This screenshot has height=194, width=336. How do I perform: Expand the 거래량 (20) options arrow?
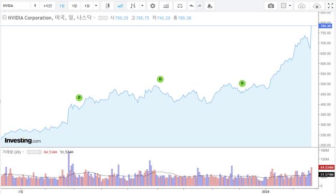coord(23,152)
